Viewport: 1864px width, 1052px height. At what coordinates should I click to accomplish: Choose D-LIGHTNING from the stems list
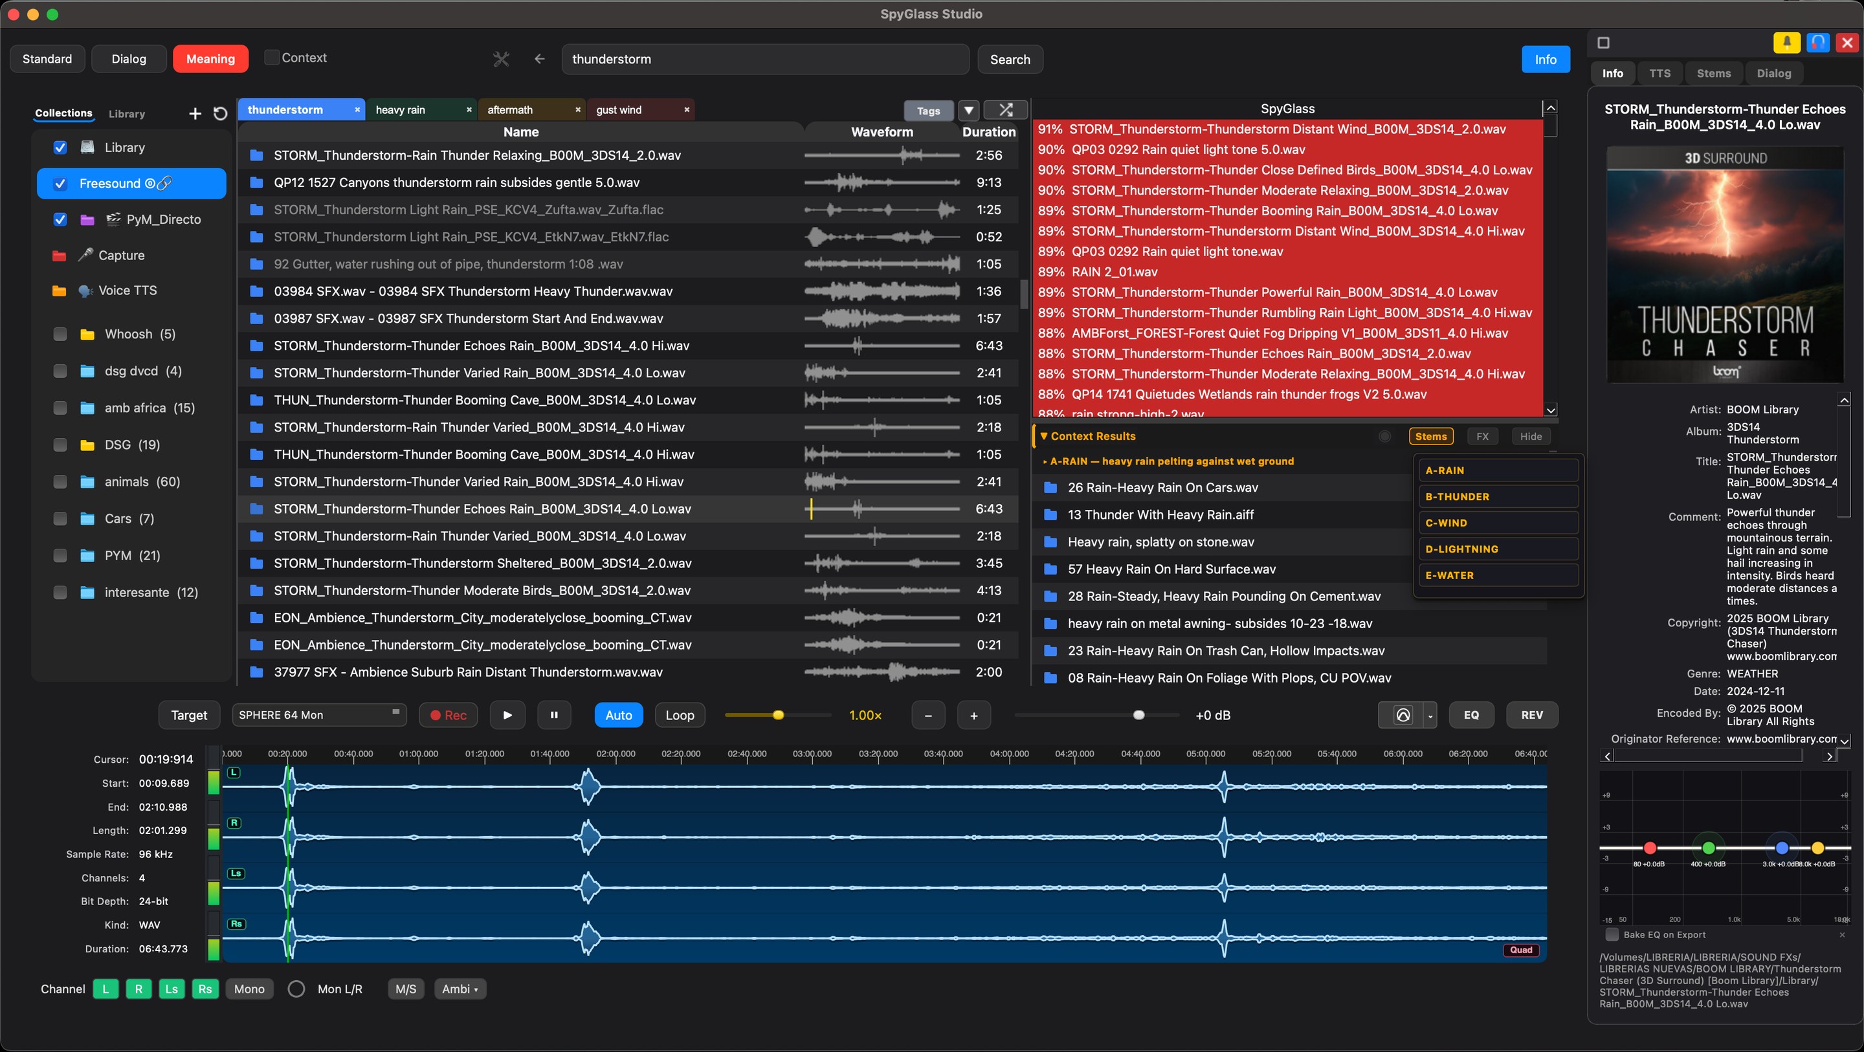pos(1498,549)
